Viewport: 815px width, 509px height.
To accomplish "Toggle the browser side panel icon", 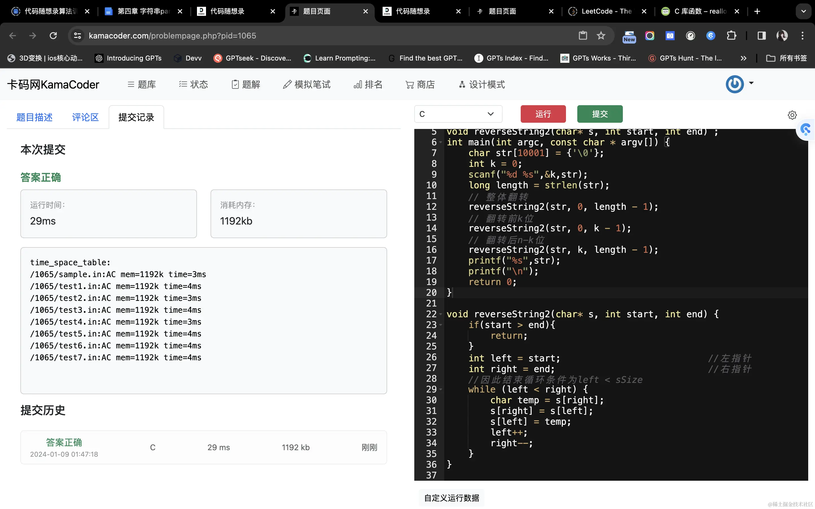I will 762,36.
